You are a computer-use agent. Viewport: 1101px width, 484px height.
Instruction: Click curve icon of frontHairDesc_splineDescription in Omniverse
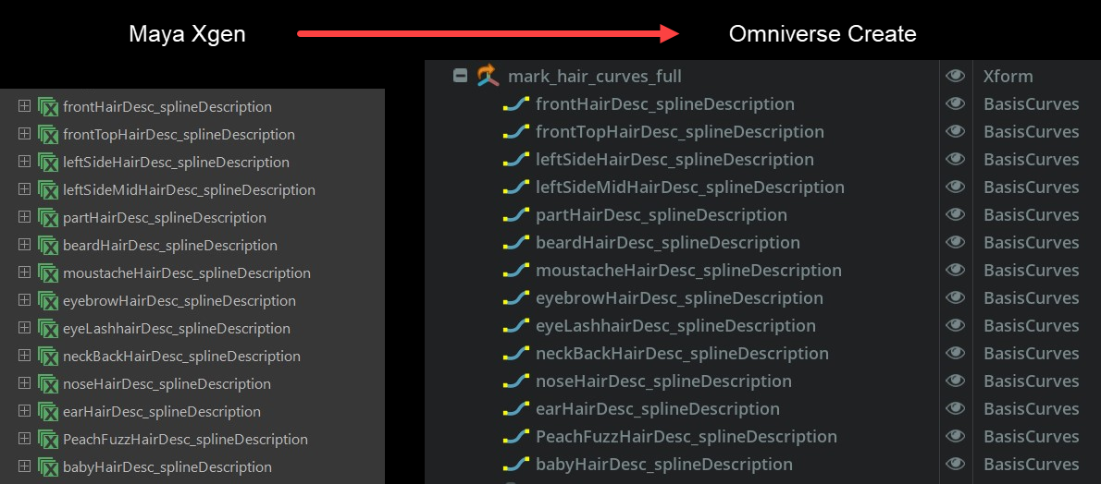(515, 104)
